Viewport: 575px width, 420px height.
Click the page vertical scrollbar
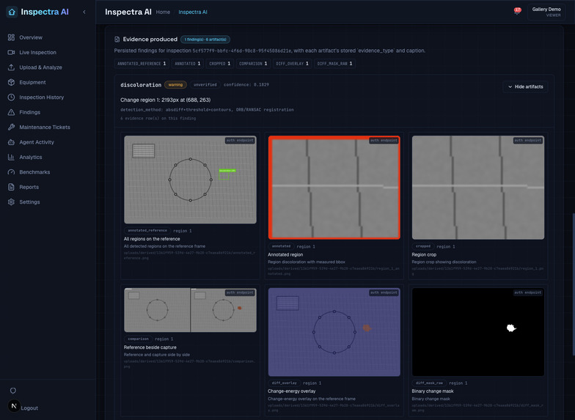point(574,284)
